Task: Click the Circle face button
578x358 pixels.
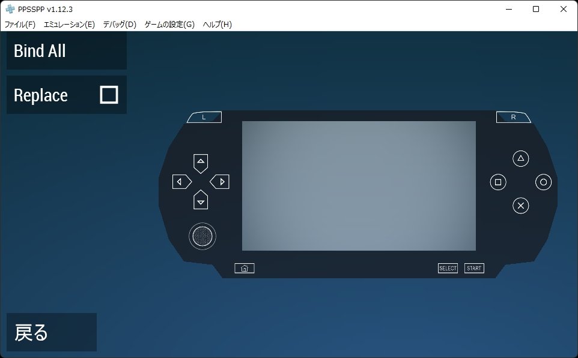Action: (x=543, y=182)
